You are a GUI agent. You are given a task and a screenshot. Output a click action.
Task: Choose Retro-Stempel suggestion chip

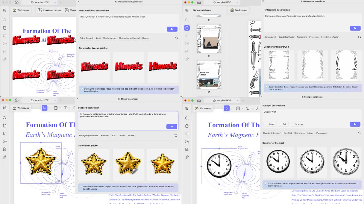pyautogui.click(x=87, y=38)
